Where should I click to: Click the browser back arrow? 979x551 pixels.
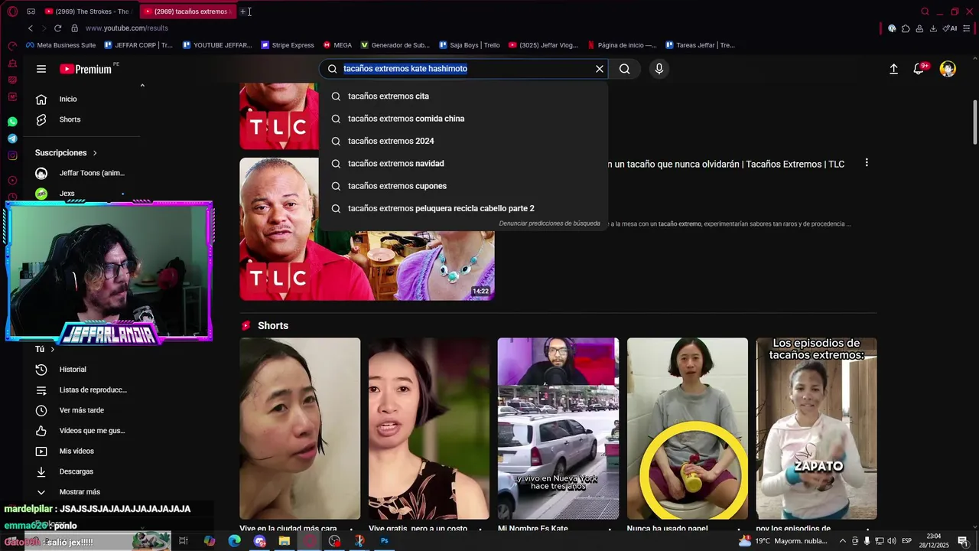(x=31, y=28)
